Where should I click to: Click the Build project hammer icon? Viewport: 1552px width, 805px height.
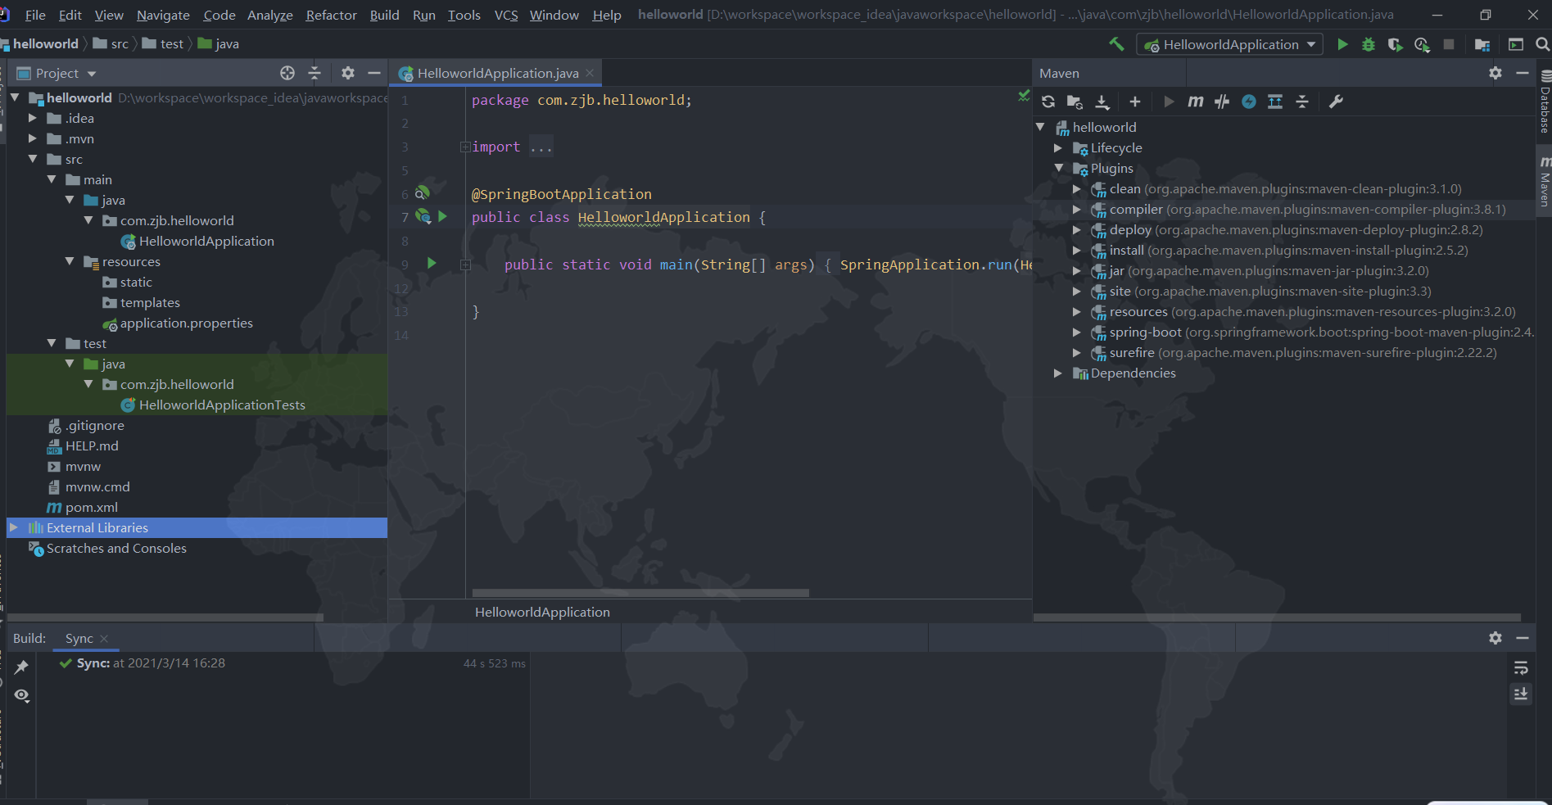(1116, 44)
